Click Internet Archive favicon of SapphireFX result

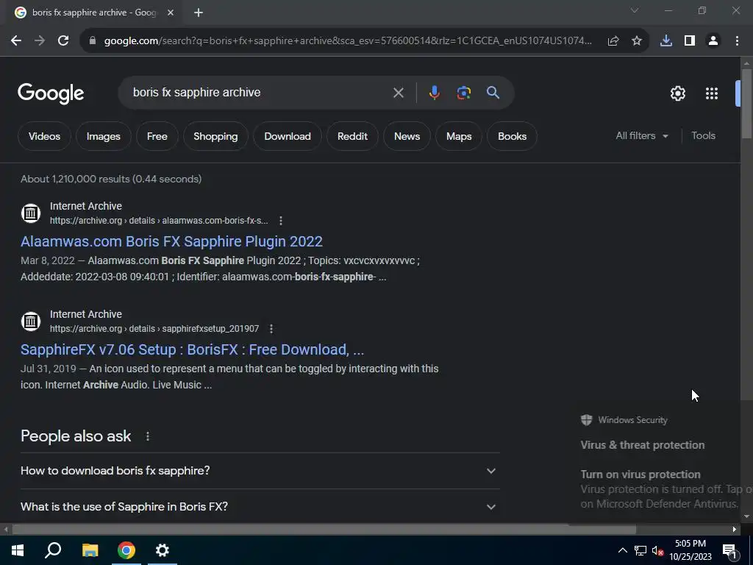pos(31,321)
